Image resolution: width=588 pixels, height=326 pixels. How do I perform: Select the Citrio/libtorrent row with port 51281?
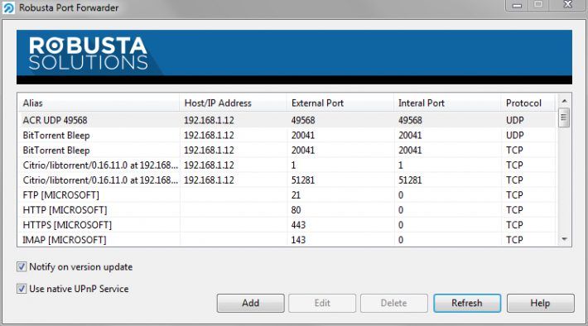[x=287, y=180]
